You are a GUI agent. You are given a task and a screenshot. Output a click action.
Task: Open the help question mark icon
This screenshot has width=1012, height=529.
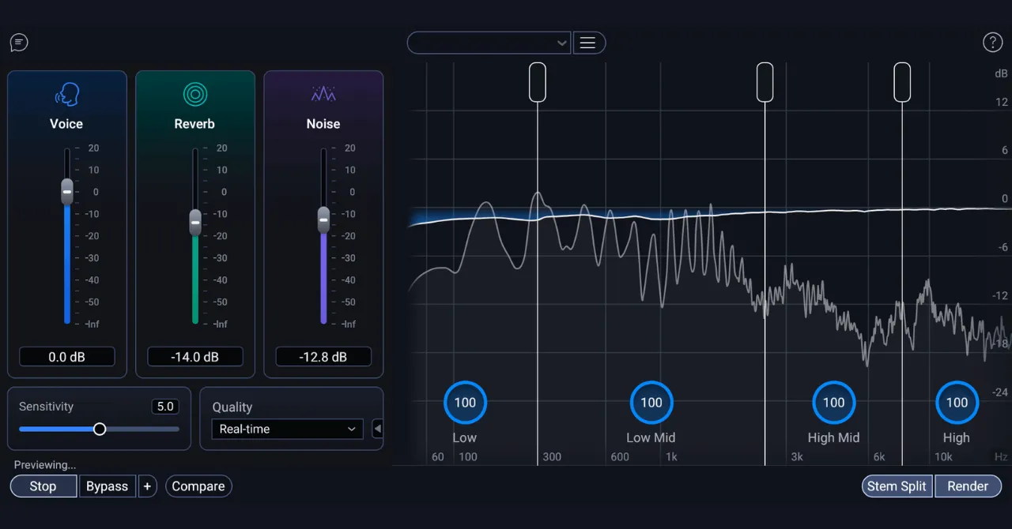992,43
